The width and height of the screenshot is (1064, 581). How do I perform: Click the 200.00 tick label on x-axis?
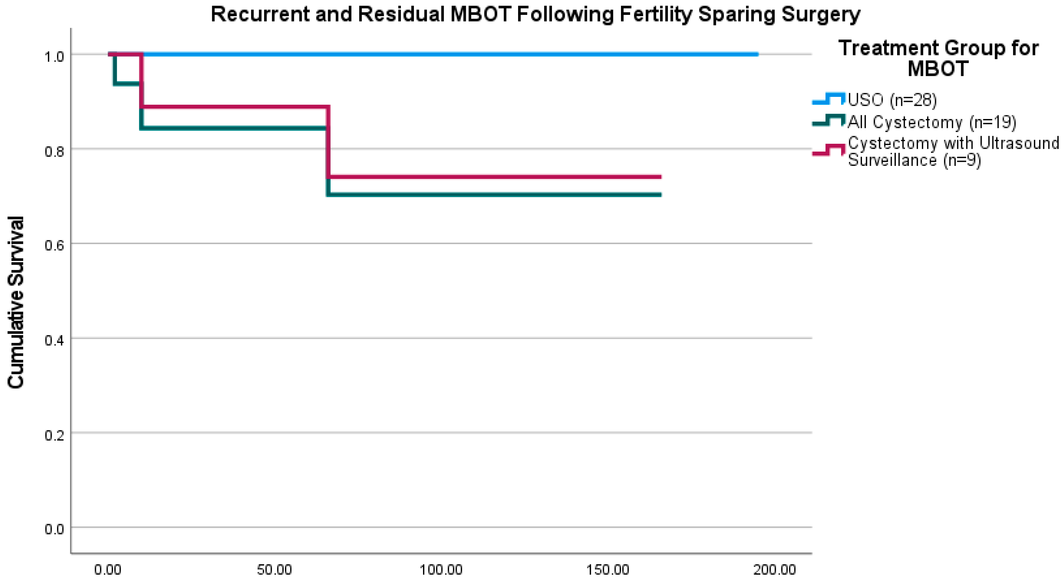pyautogui.click(x=775, y=570)
